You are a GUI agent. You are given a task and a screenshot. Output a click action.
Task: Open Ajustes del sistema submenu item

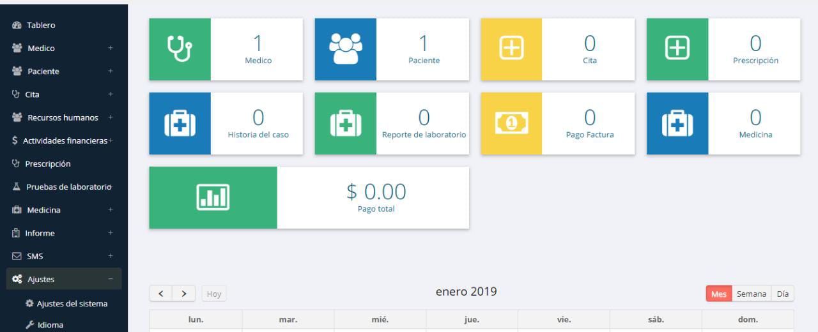(72, 303)
